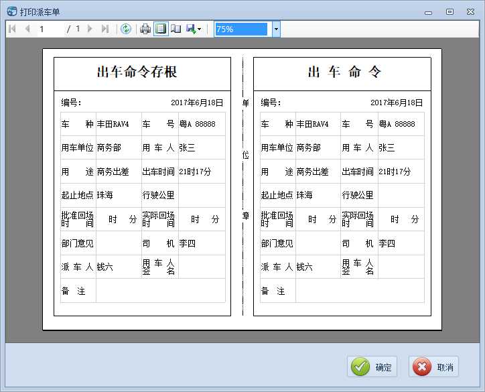
Task: Click 钱六 in the right order form
Action: [304, 267]
